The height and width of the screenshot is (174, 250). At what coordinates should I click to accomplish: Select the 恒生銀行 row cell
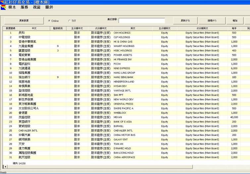click(34, 77)
